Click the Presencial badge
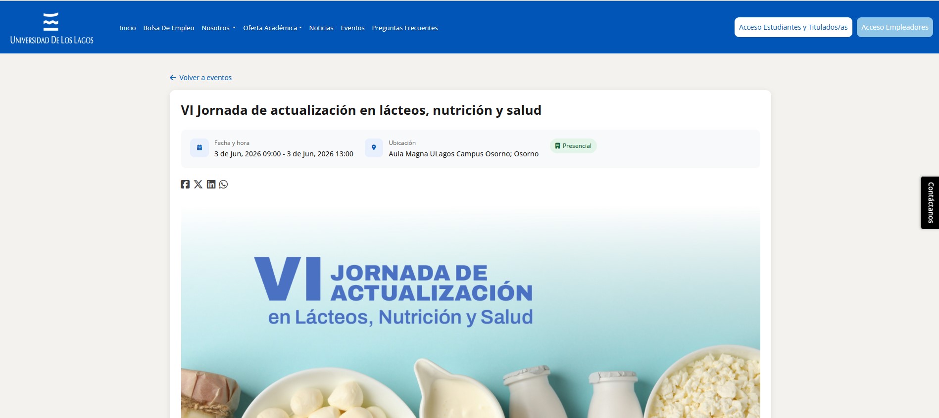Screen dimensions: 939x418 coord(573,146)
